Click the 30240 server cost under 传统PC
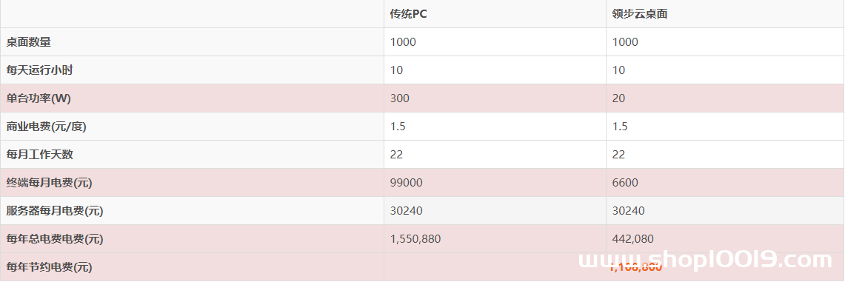Viewport: 845px width, 282px height. point(407,211)
